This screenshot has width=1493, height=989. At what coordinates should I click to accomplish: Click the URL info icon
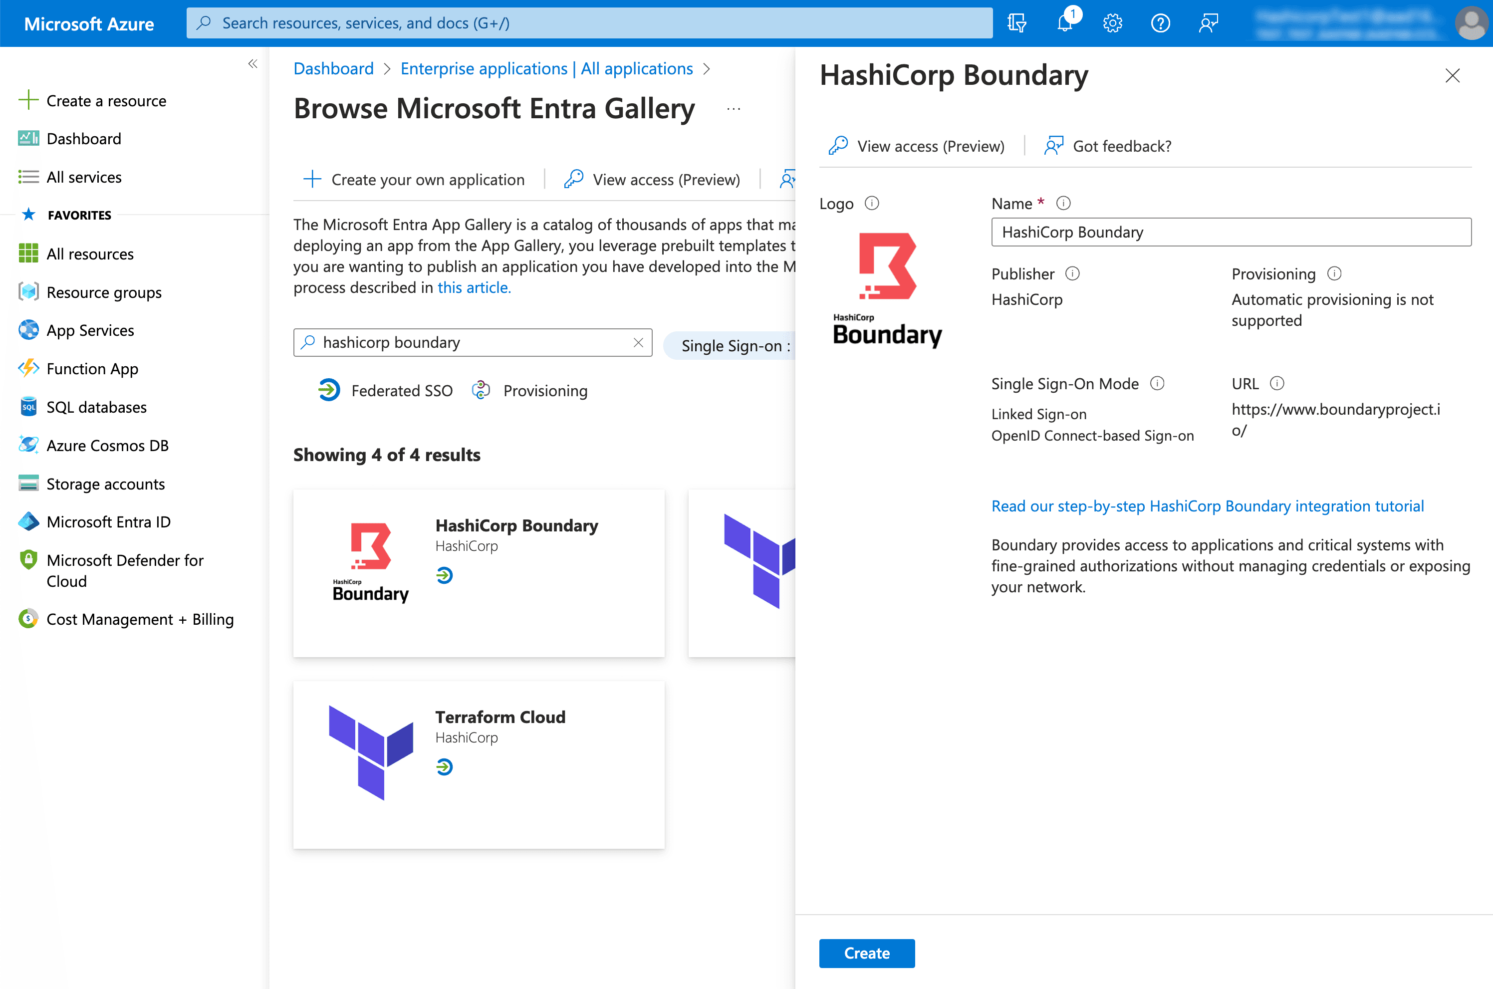click(x=1276, y=384)
